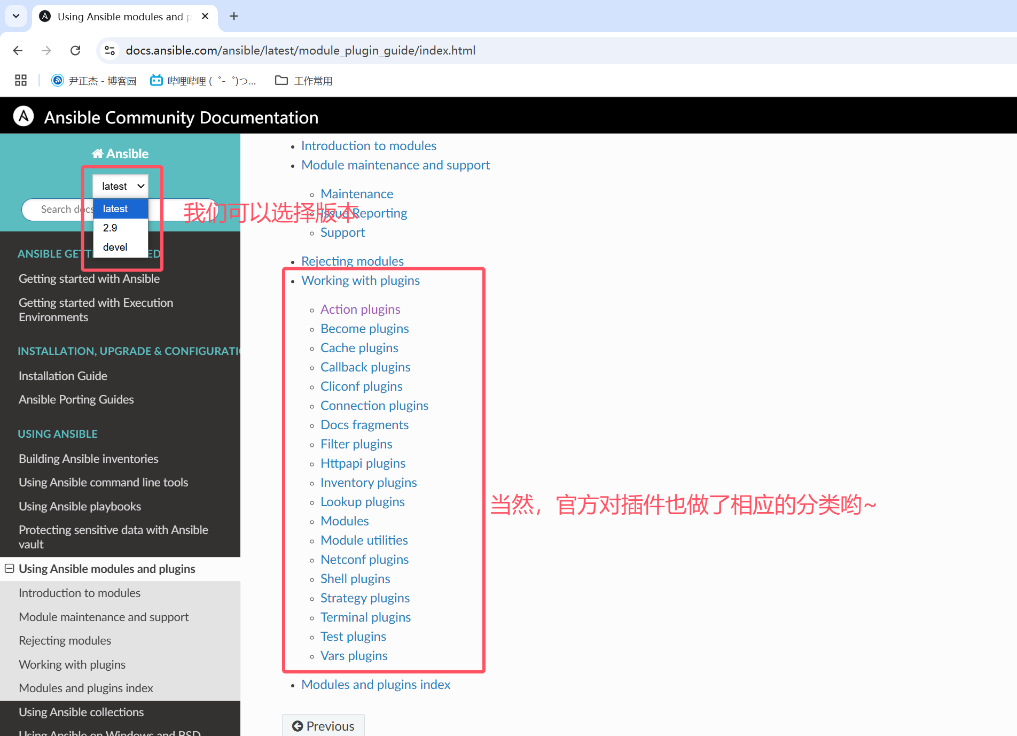Image resolution: width=1017 pixels, height=736 pixels.
Task: Open Module maintenance and support in sidebar
Action: [104, 617]
